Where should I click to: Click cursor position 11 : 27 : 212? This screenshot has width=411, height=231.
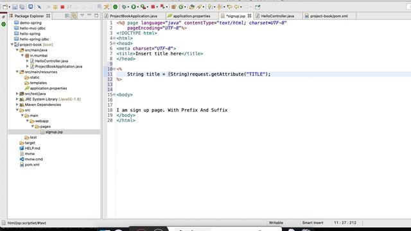345,223
